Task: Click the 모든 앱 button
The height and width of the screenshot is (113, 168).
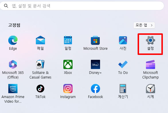Action: point(144,25)
